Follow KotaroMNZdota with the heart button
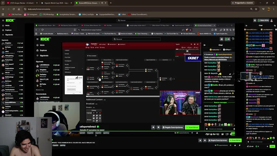Screen dimensions: 277x156 tap(205, 140)
